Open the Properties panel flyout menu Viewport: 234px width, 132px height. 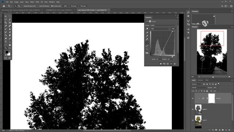click(177, 18)
